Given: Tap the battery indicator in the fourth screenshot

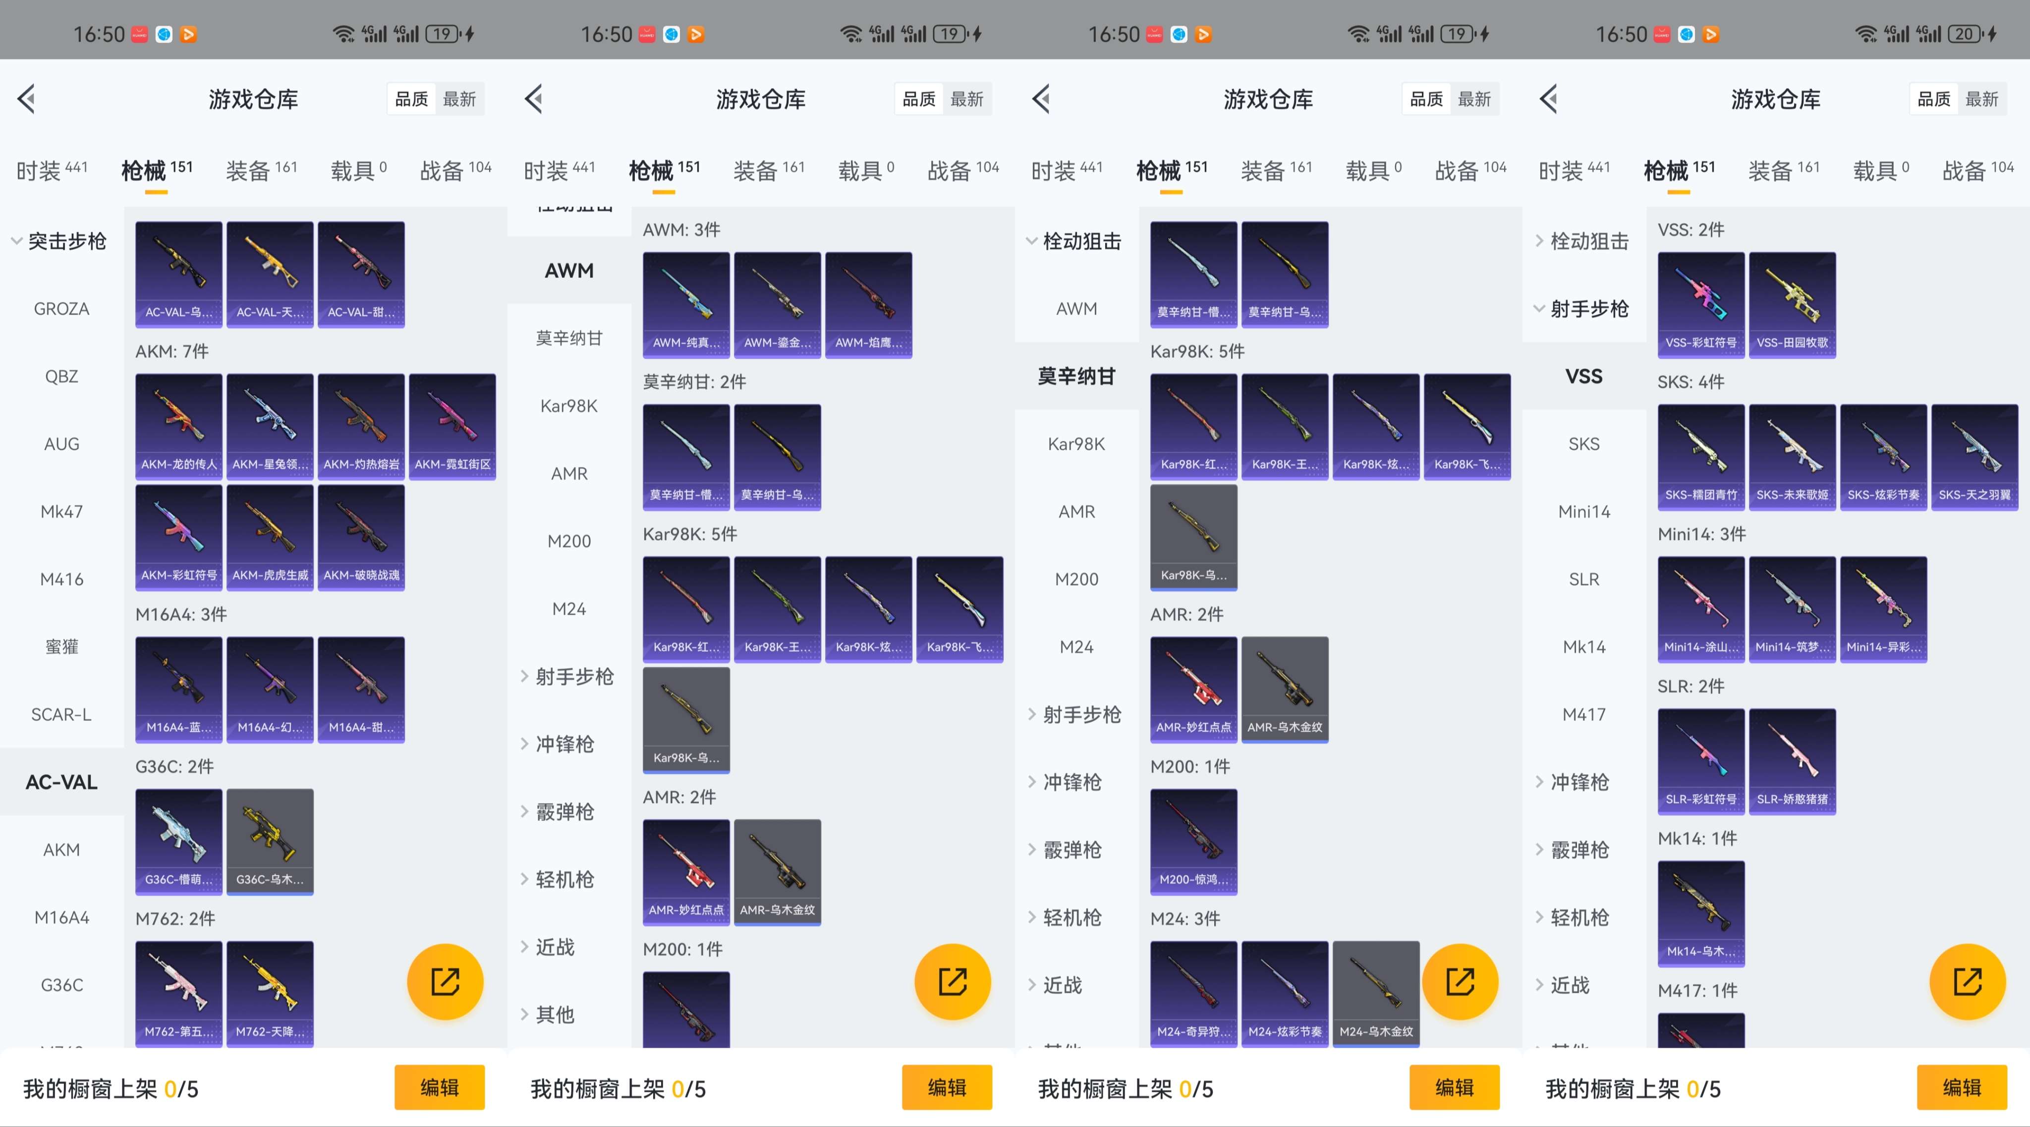Looking at the screenshot, I should point(1966,34).
